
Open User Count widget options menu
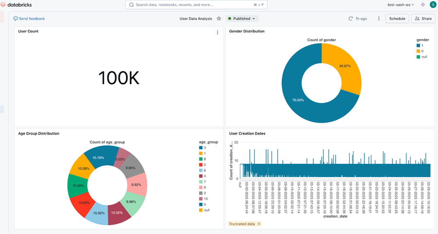(217, 32)
